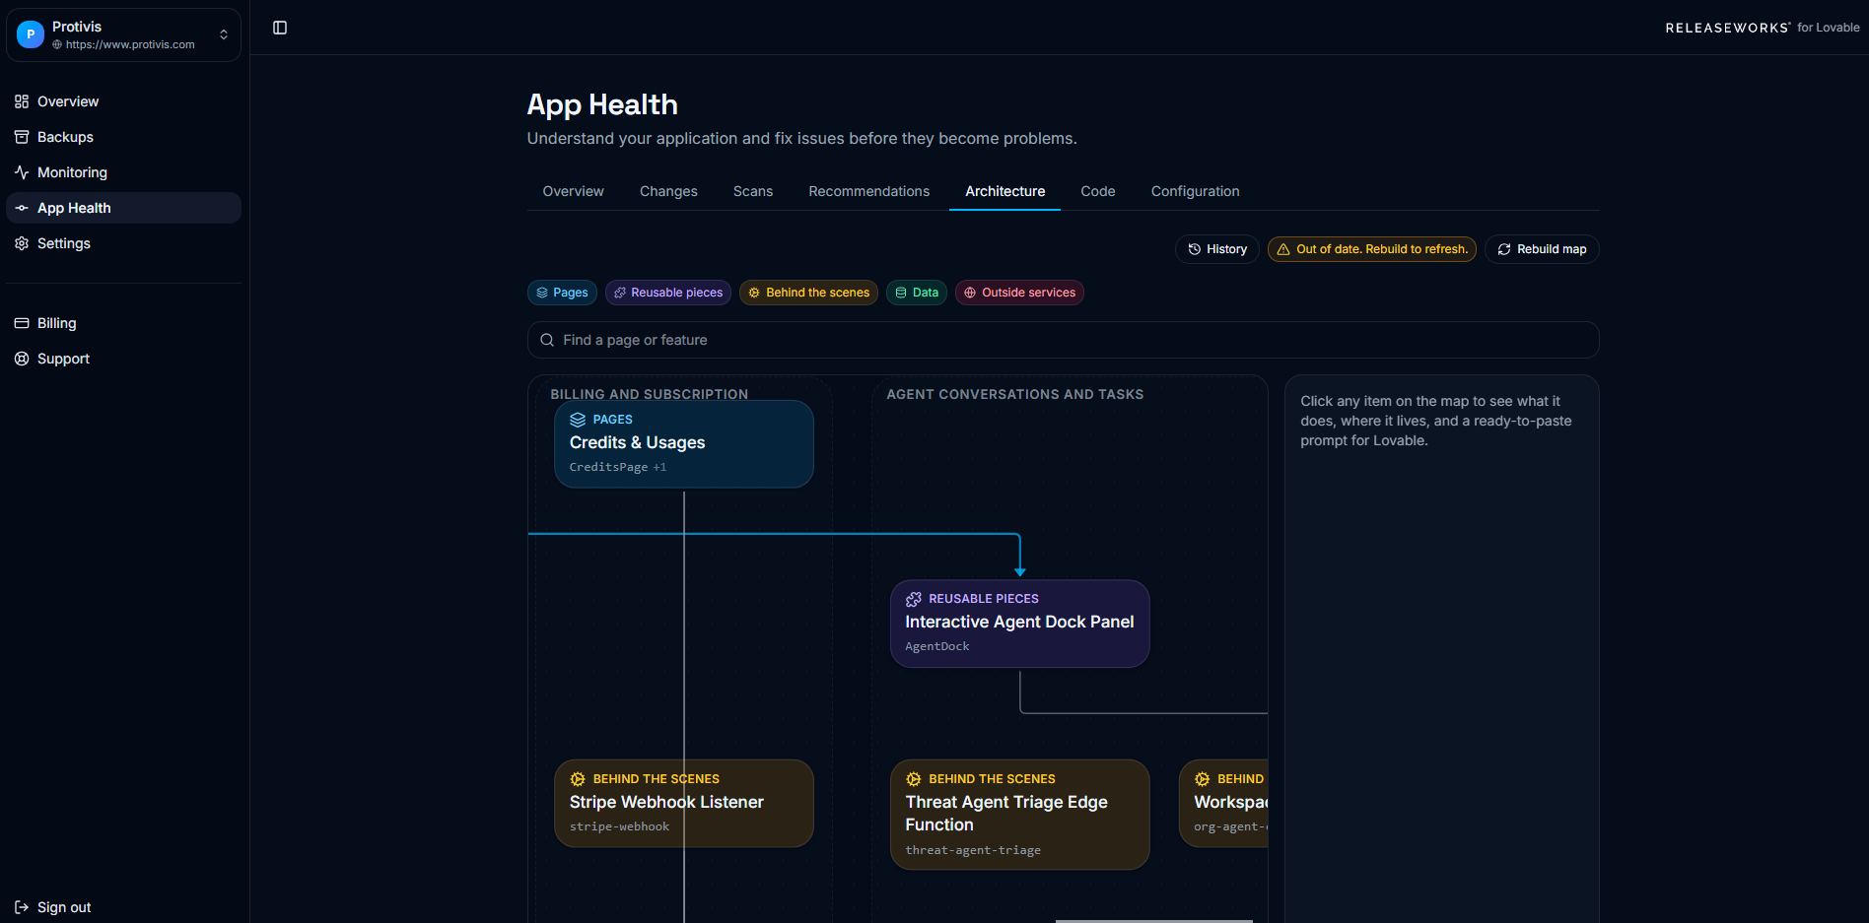
Task: Toggle the Reusable pieces filter chip
Action: pos(668,293)
